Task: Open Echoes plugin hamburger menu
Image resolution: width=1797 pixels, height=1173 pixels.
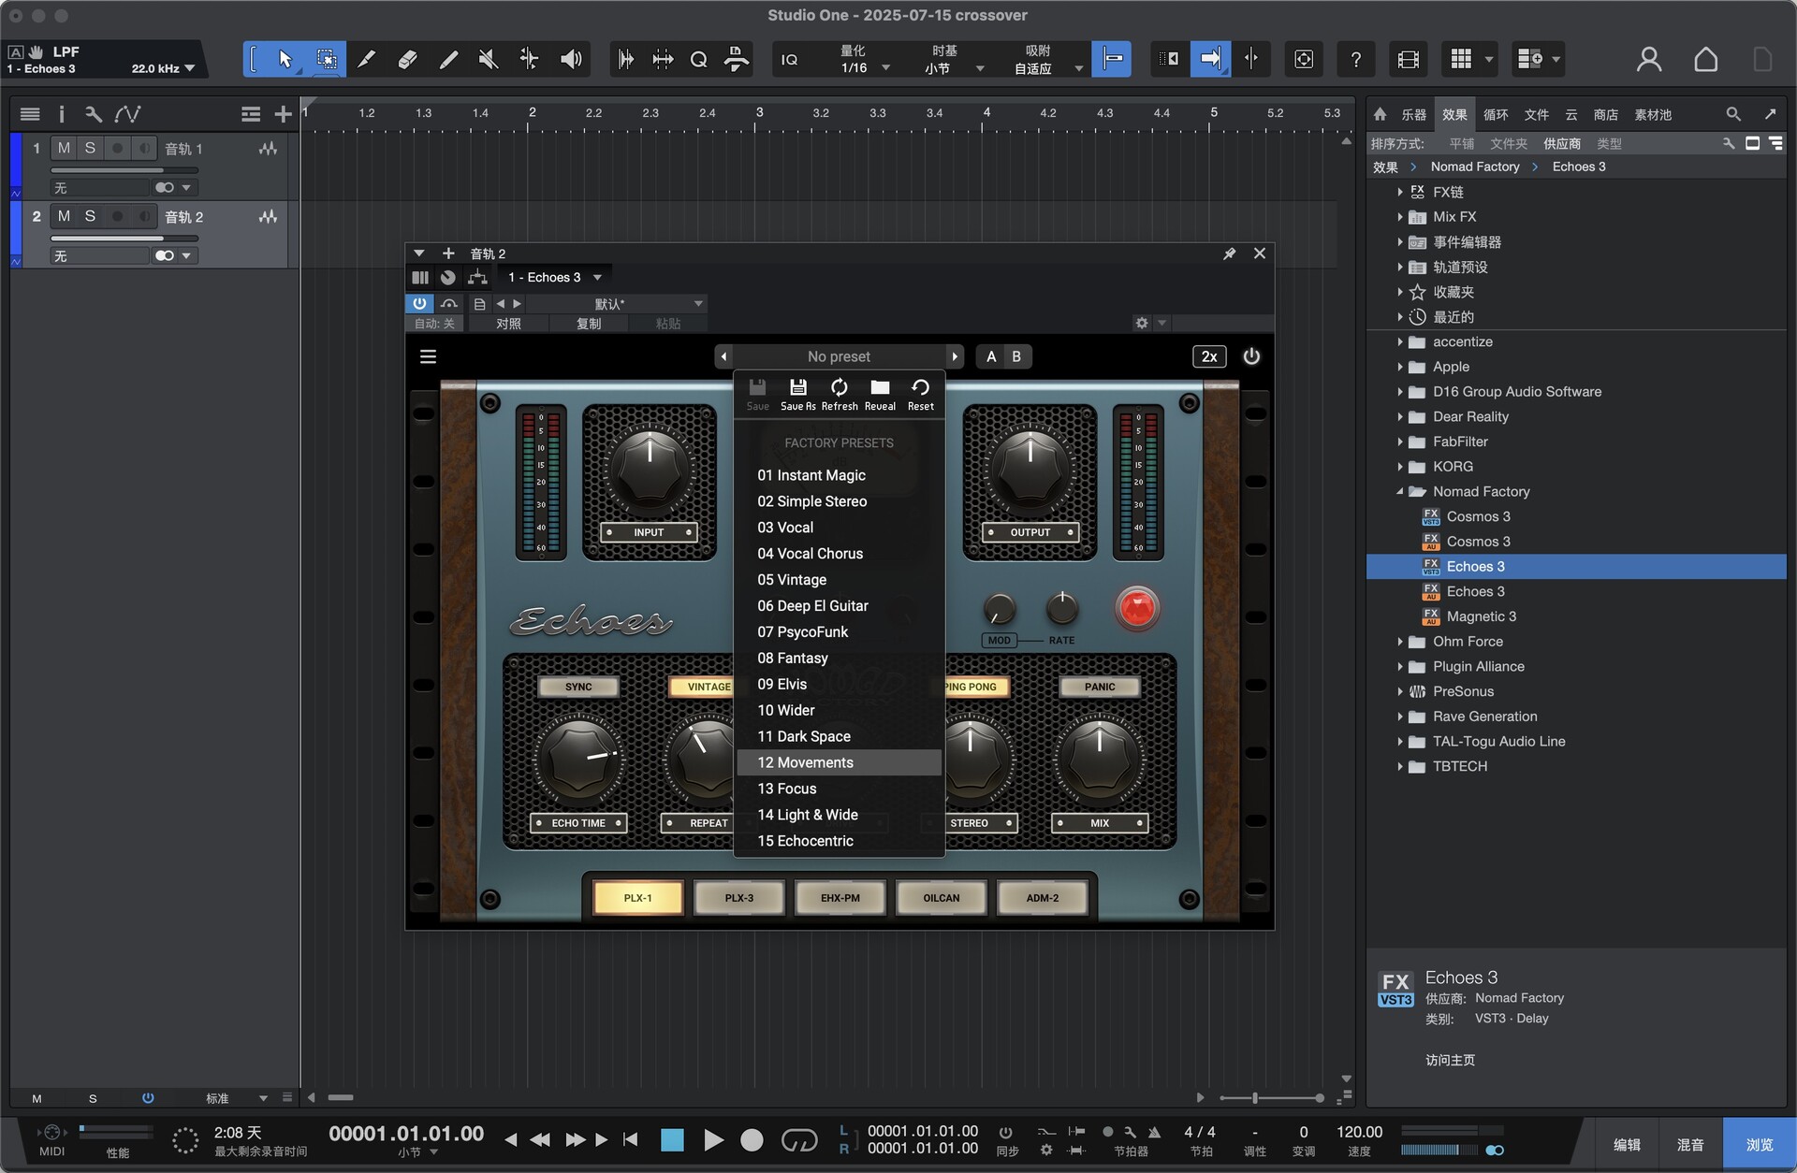Action: point(428,356)
